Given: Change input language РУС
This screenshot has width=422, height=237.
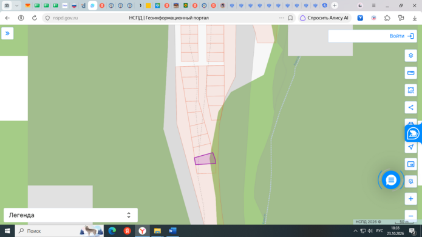Looking at the screenshot, I should coord(379,231).
